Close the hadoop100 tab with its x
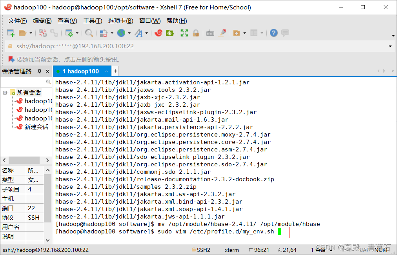This screenshot has height=255, width=397. [x=107, y=71]
